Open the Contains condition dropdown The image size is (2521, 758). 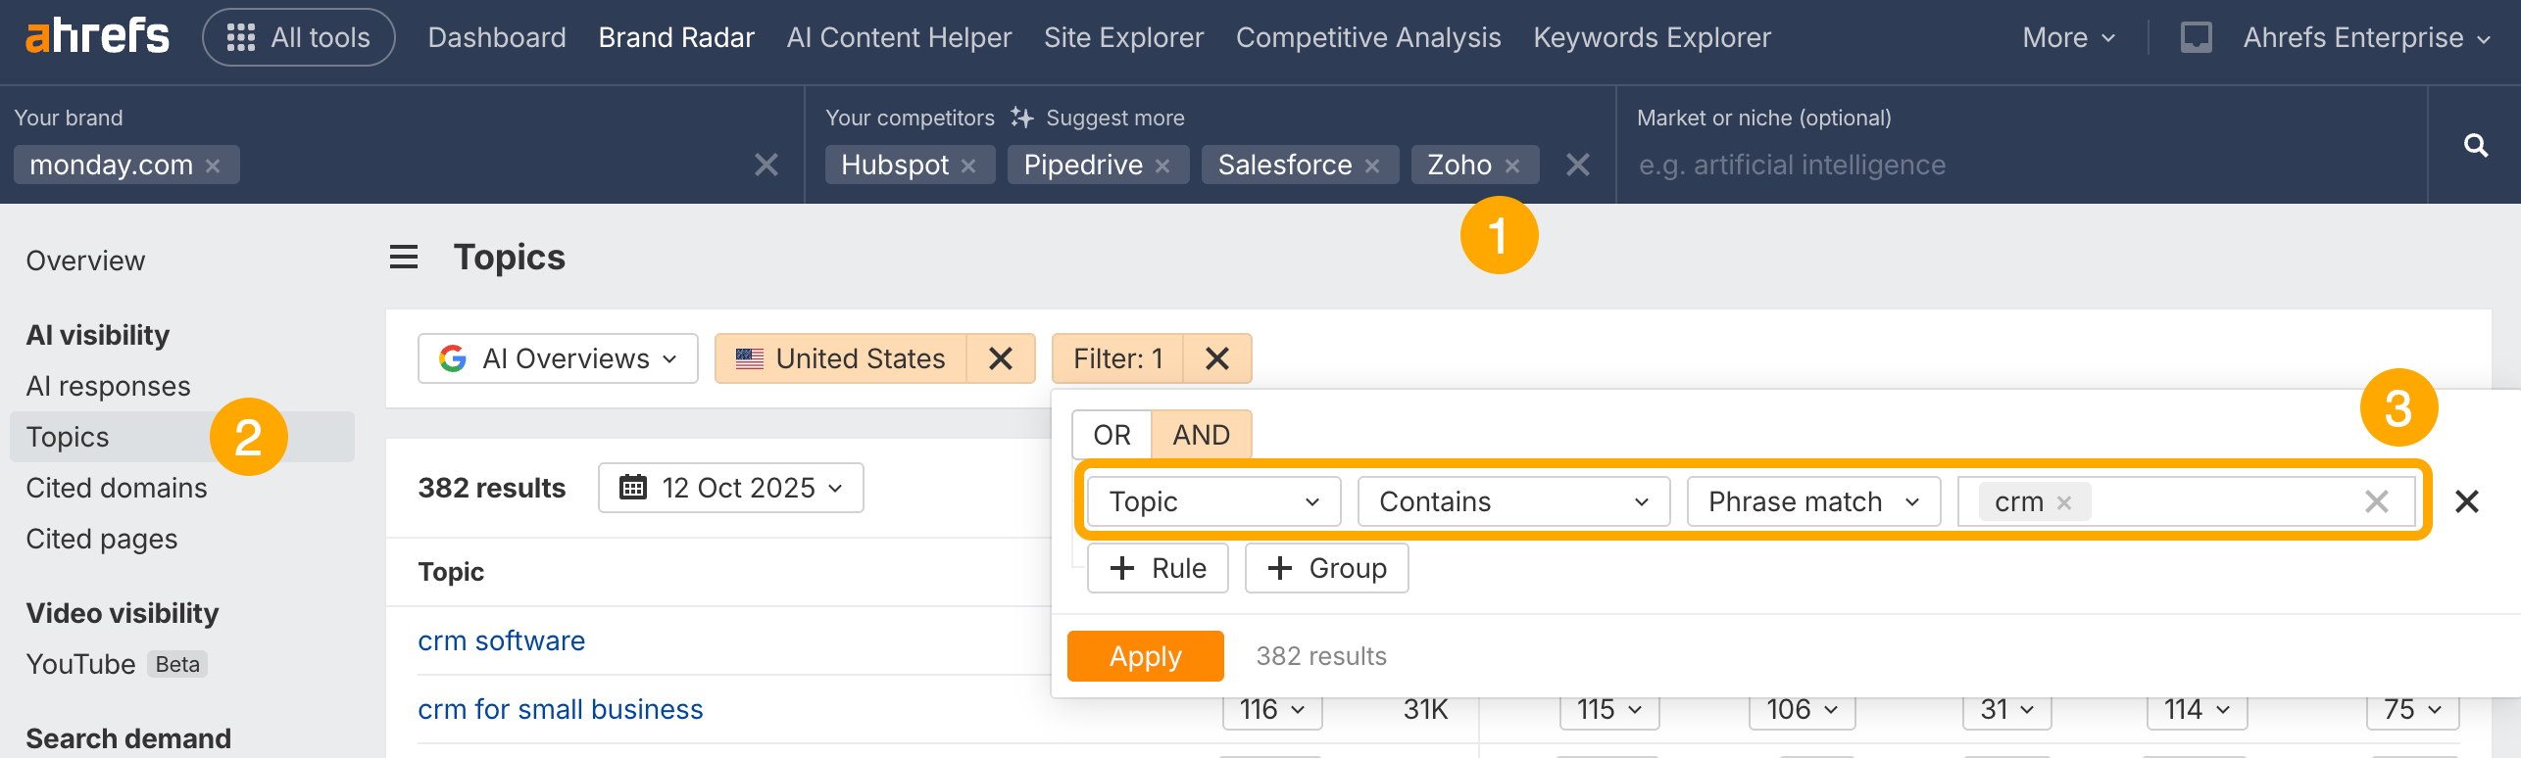tap(1512, 501)
